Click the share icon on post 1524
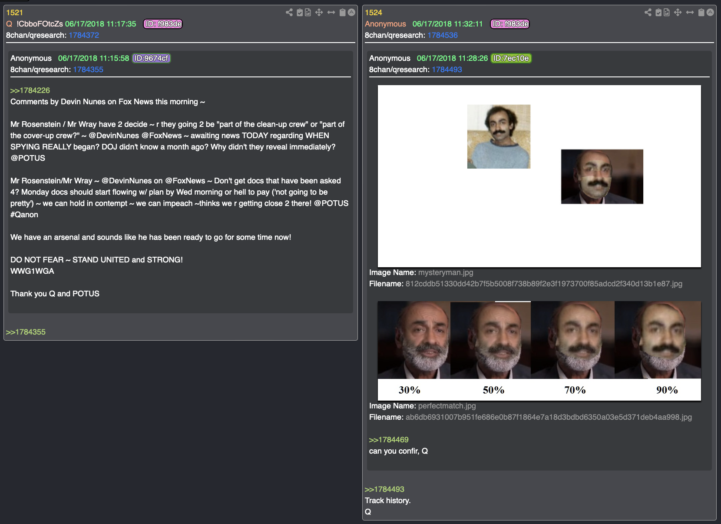 (648, 12)
